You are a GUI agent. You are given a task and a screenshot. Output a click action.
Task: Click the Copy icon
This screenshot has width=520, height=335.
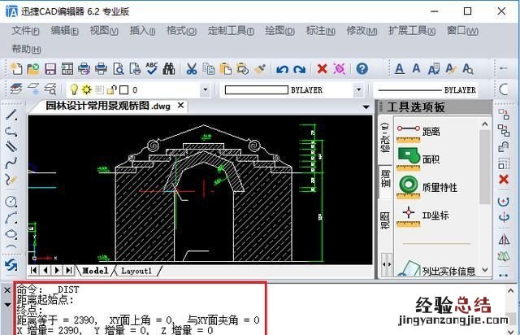(209, 69)
